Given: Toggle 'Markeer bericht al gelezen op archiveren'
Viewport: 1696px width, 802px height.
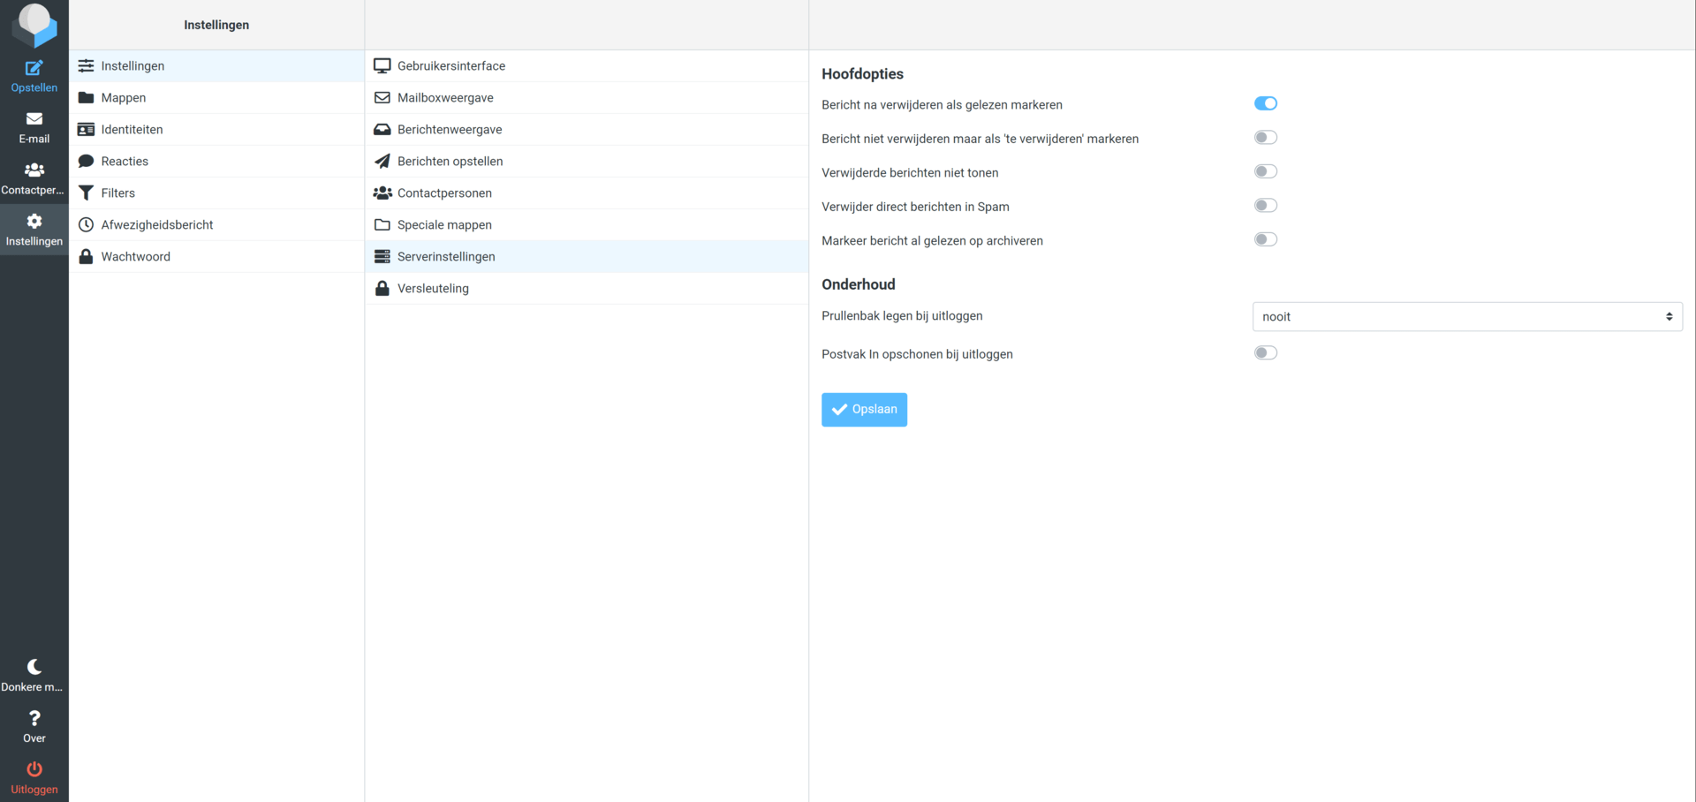Looking at the screenshot, I should [1266, 240].
